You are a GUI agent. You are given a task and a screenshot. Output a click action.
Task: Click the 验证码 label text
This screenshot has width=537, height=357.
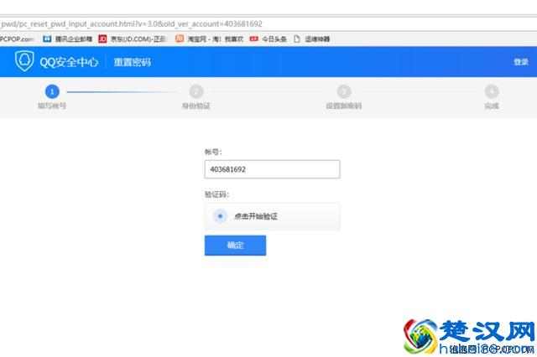point(216,194)
